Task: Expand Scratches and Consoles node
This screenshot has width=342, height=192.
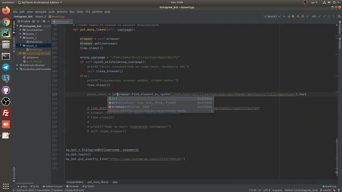Action: (18, 69)
